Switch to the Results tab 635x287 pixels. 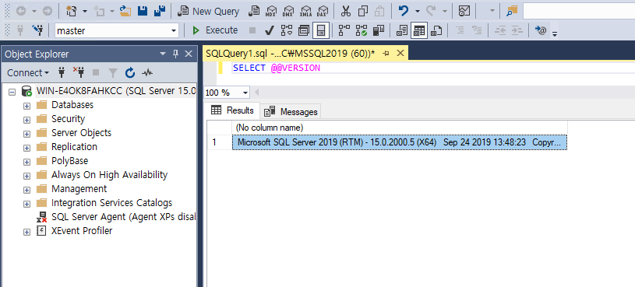232,110
